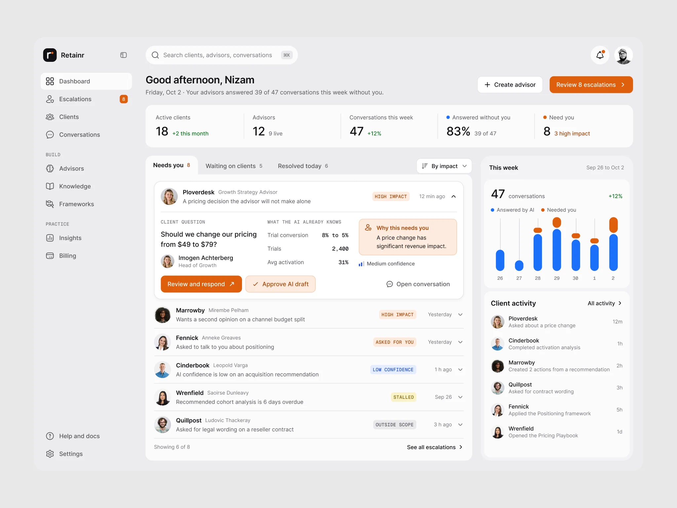This screenshot has height=508, width=677.
Task: Click the plus icon on Create advisor
Action: (487, 85)
